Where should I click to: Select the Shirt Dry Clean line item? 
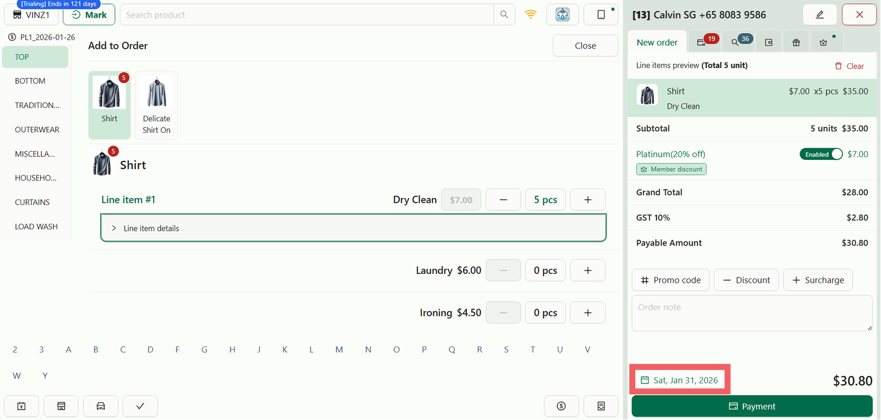click(x=752, y=98)
